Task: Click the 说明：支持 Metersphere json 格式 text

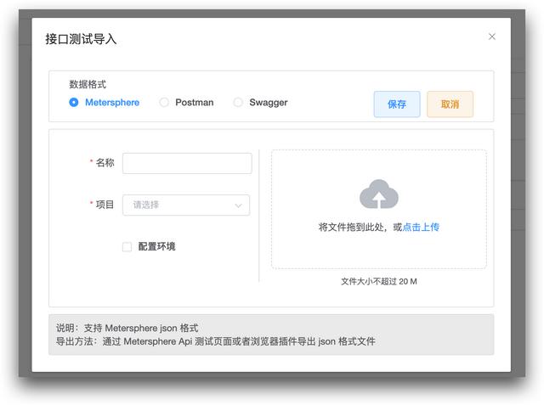Action: tap(127, 328)
